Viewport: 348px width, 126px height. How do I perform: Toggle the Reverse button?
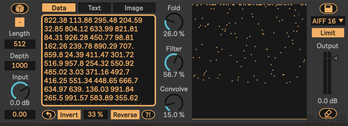pos(125,115)
